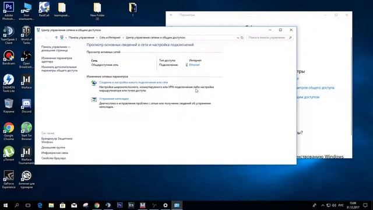Open Домашняя группа link
Screen dimensions: 373x210
coord(53,148)
